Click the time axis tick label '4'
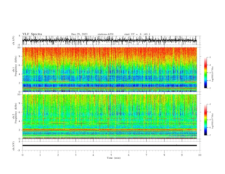Image resolution: width=225 pixels, height=174 pixels. [x=93, y=155]
